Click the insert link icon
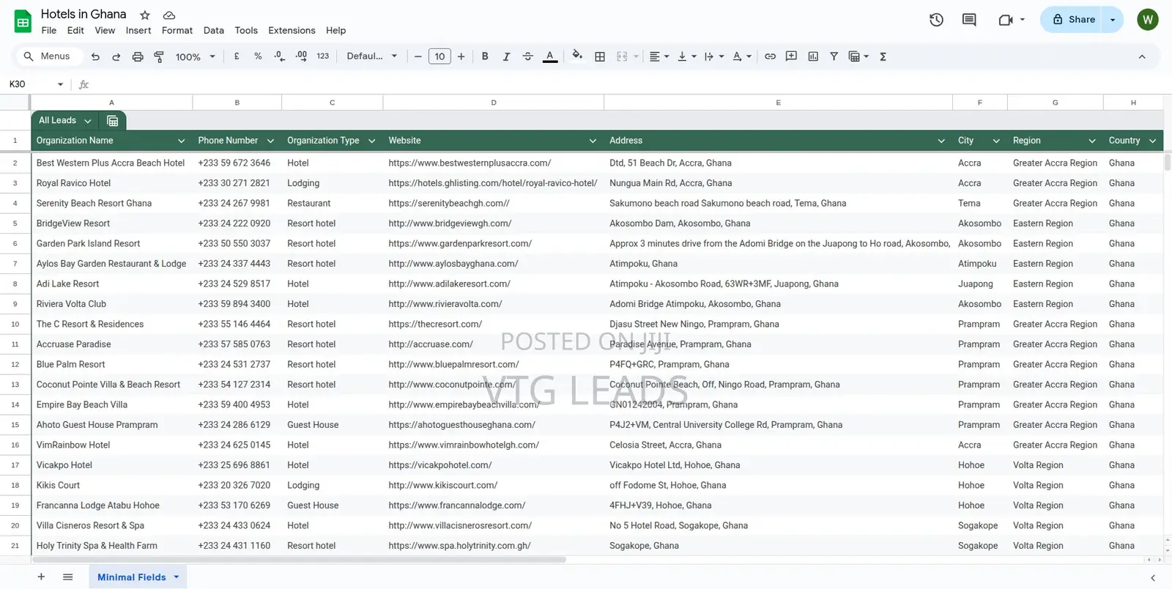Screen dimensions: 1172x589 point(770,56)
